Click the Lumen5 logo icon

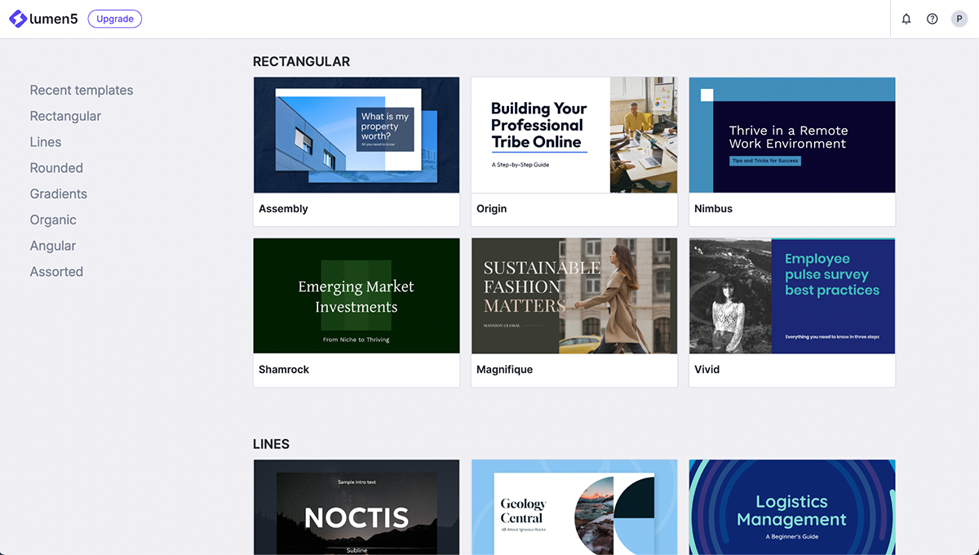(x=18, y=19)
